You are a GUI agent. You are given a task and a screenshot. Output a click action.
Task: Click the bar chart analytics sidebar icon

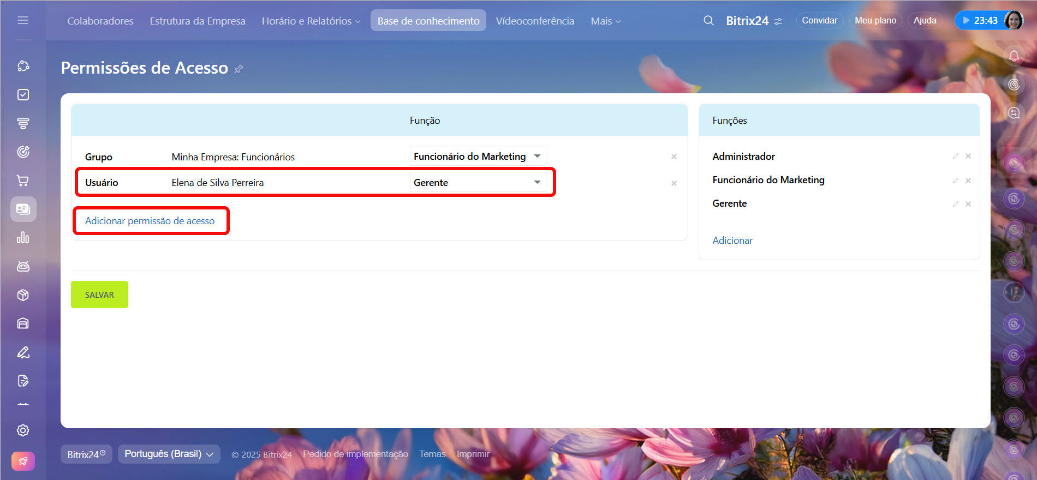pyautogui.click(x=23, y=238)
